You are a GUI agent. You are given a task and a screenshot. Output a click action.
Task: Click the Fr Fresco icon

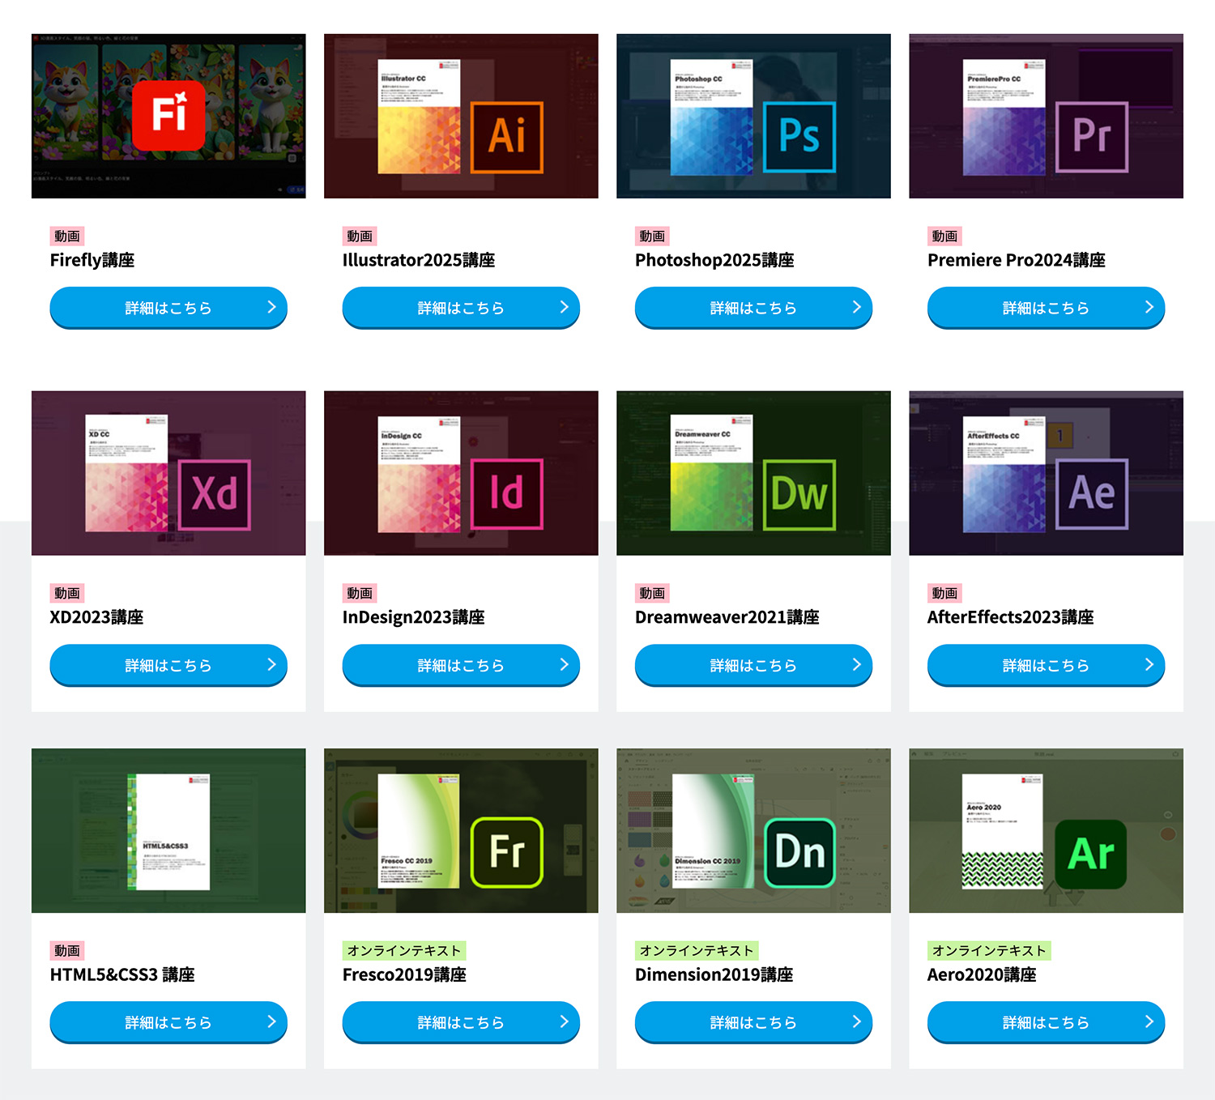click(x=507, y=852)
